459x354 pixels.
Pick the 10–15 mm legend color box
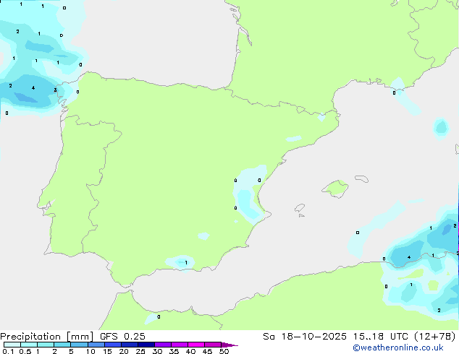click(x=96, y=345)
